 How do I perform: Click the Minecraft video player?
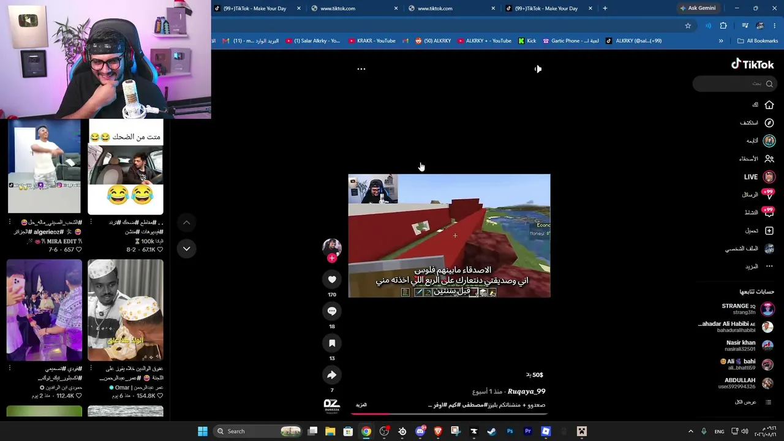tap(450, 236)
